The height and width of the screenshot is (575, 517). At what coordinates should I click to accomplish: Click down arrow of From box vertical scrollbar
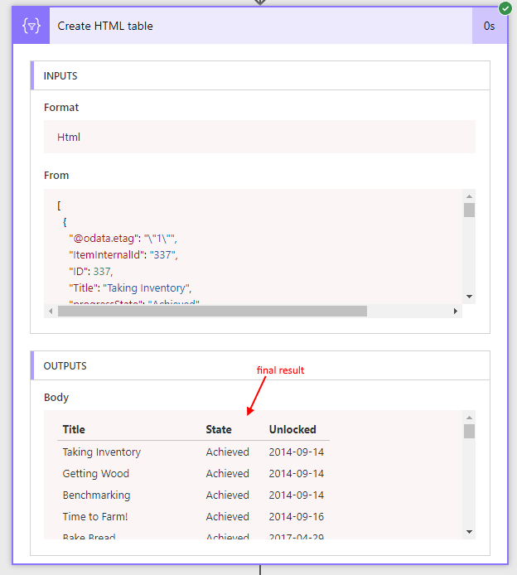469,297
